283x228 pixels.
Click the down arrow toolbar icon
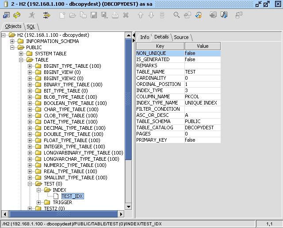pyautogui.click(x=151, y=15)
